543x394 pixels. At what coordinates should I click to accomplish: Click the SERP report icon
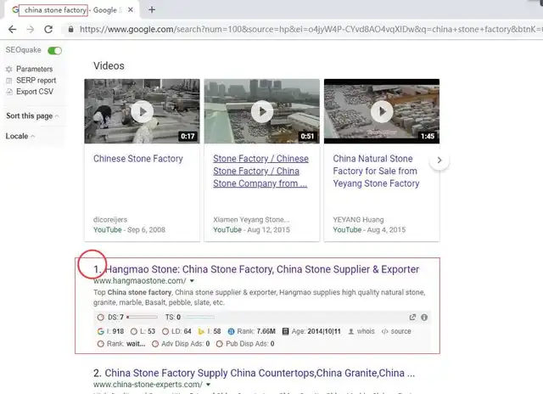(9, 81)
